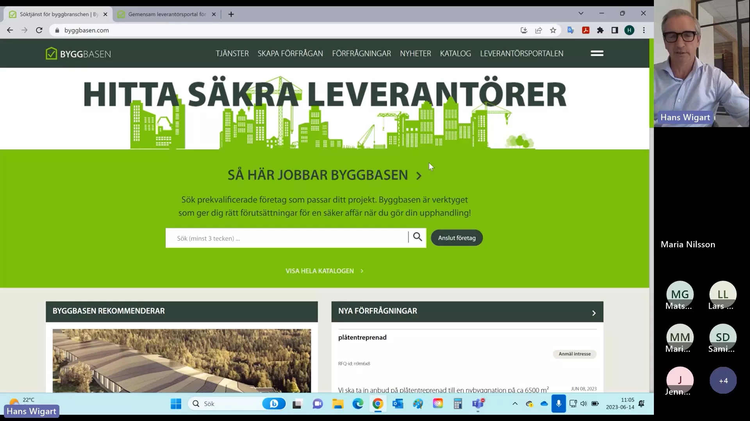Open the NYHETER page
The width and height of the screenshot is (750, 421).
pos(415,53)
